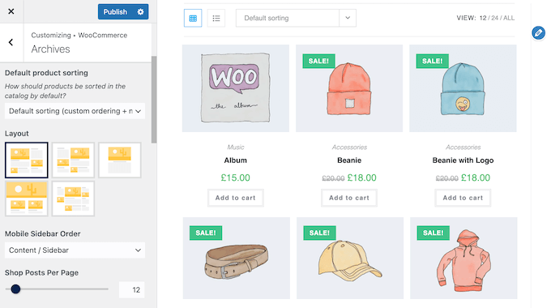Open the Music category link
The image size is (551, 308).
tap(236, 147)
